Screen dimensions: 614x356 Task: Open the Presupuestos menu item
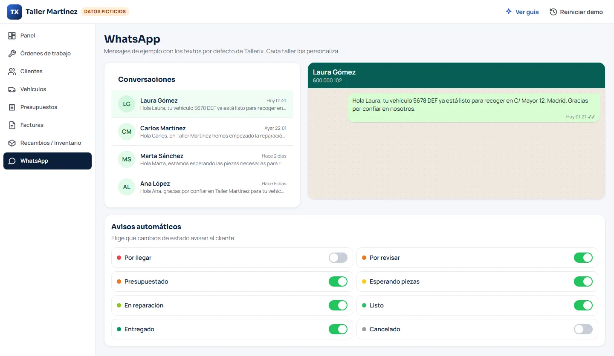47,107
